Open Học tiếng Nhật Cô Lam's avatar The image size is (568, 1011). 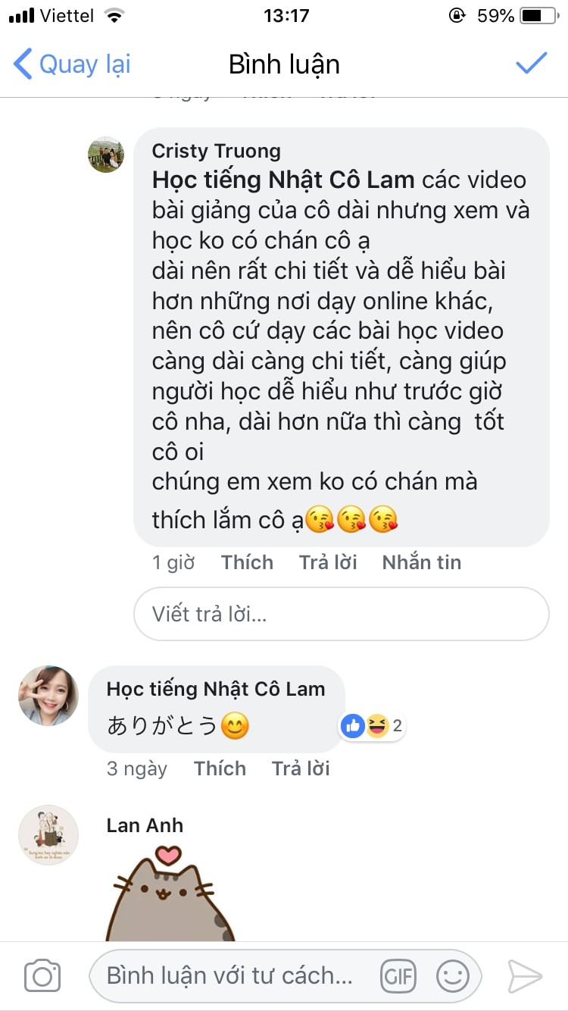48,696
